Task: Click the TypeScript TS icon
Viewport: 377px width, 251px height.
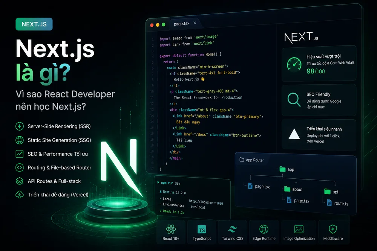Action: coord(201,230)
